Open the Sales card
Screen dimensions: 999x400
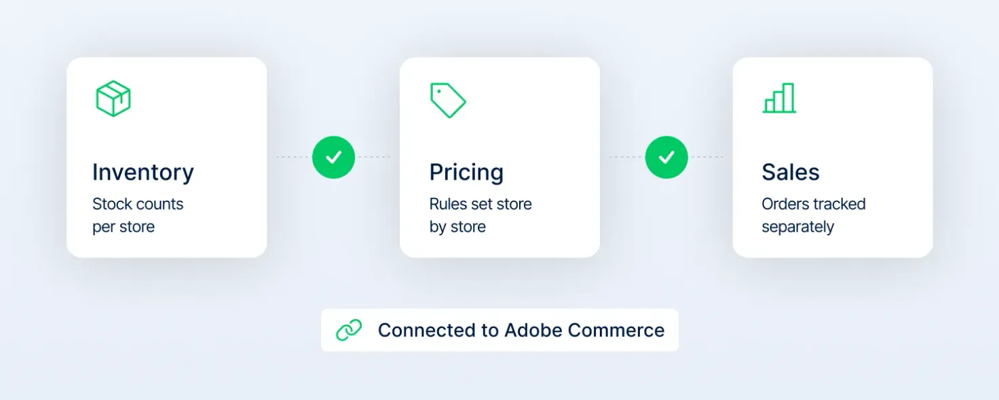pos(833,157)
